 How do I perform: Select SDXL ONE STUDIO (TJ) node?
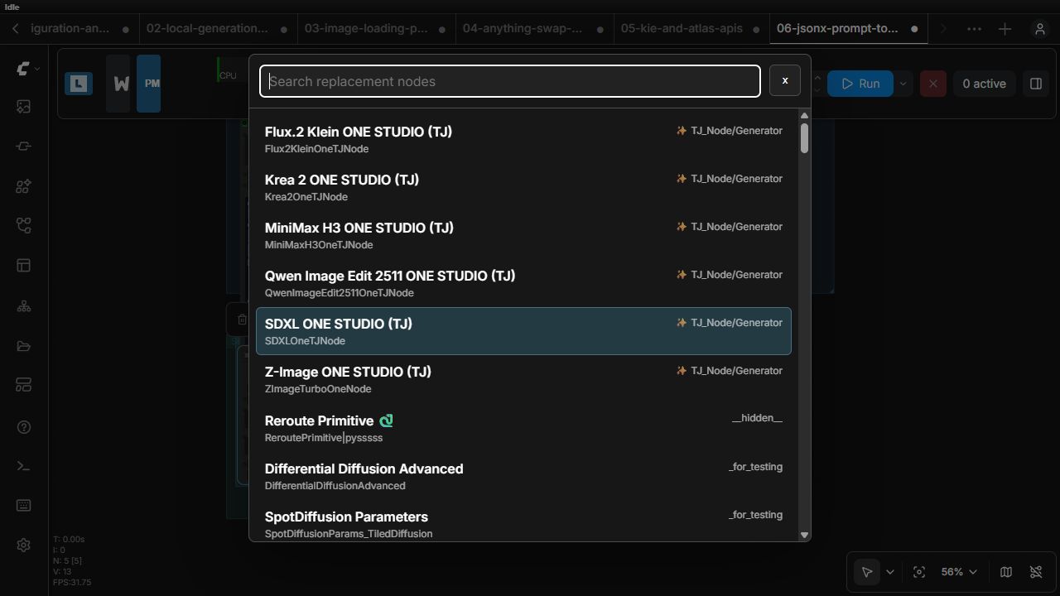523,331
